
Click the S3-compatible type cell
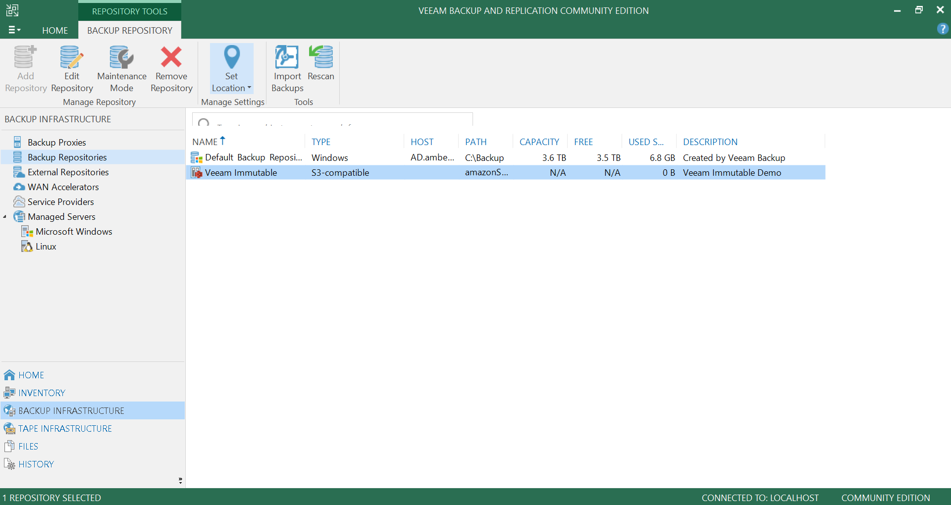tap(340, 173)
